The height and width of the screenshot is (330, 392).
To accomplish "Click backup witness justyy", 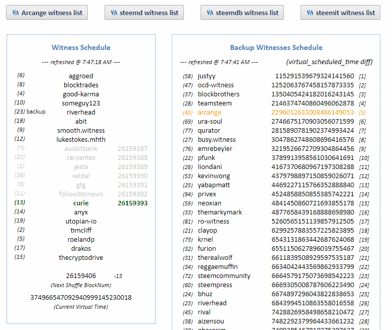I will point(207,76).
